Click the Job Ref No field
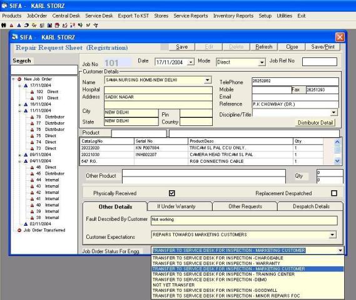 320,62
